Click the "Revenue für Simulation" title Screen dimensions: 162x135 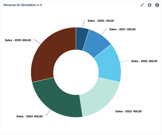coord(19,5)
